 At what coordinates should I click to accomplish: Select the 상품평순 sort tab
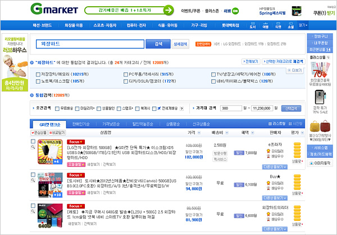coord(172,124)
